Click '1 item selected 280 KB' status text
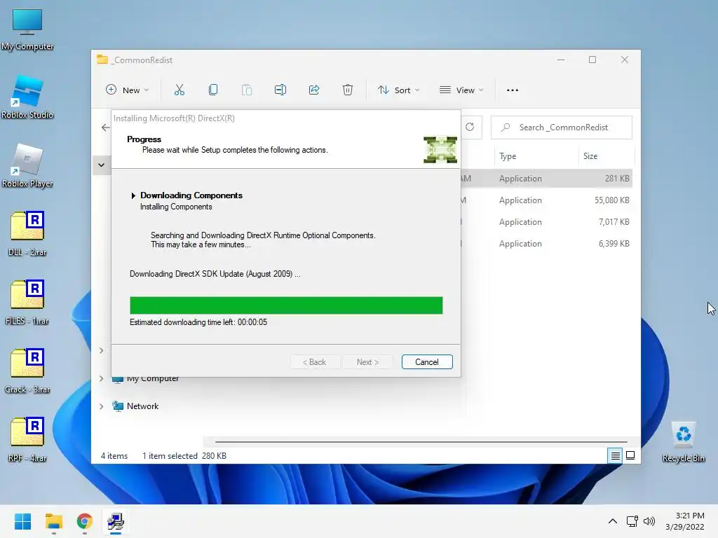This screenshot has width=718, height=538. pos(184,455)
